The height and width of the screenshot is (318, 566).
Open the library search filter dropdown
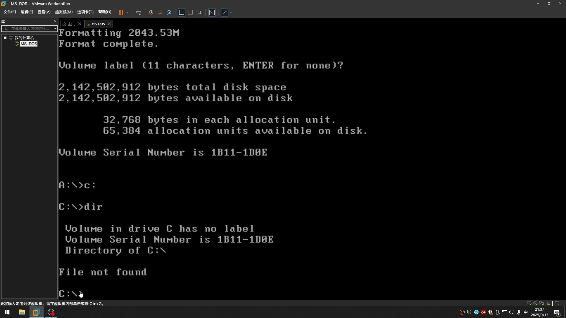55,29
